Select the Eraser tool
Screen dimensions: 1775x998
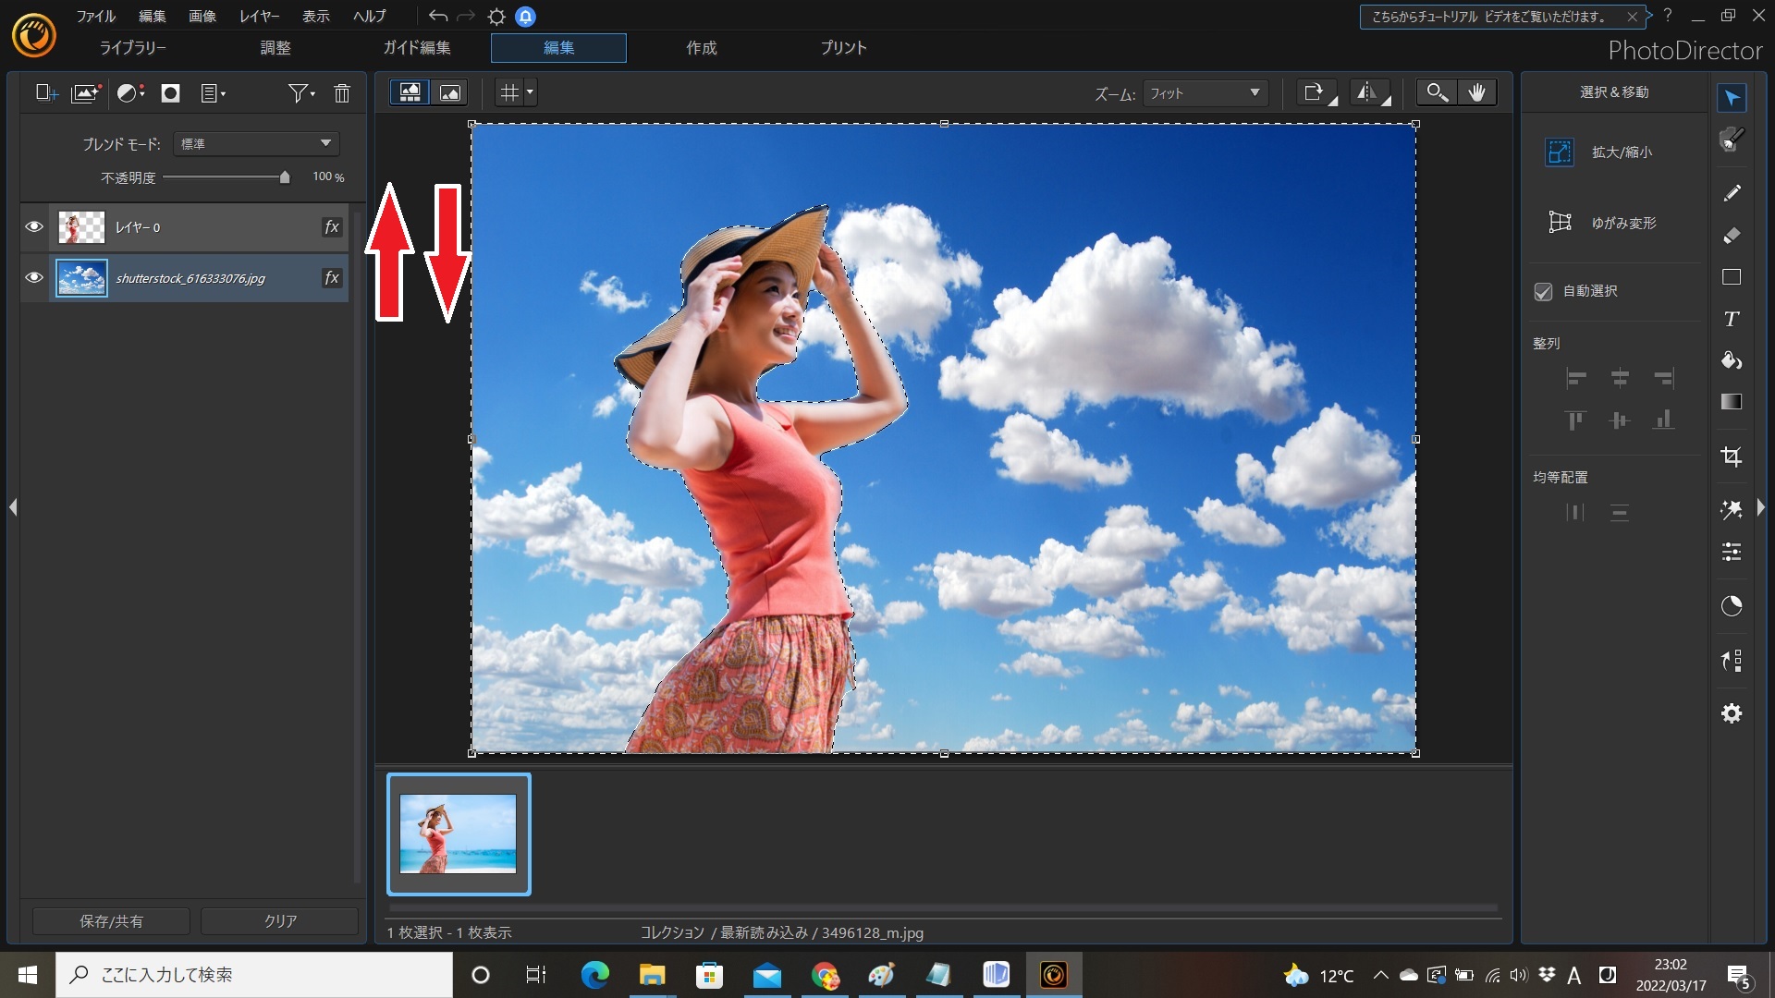(1732, 236)
